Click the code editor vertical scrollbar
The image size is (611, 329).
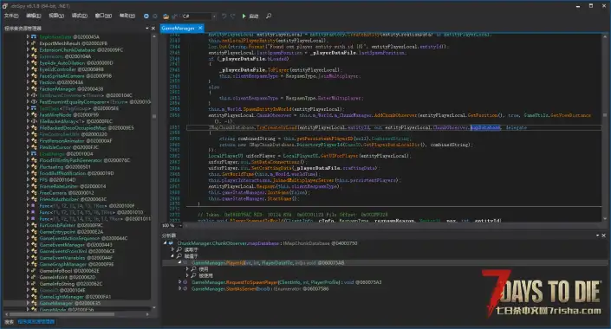pos(605,115)
